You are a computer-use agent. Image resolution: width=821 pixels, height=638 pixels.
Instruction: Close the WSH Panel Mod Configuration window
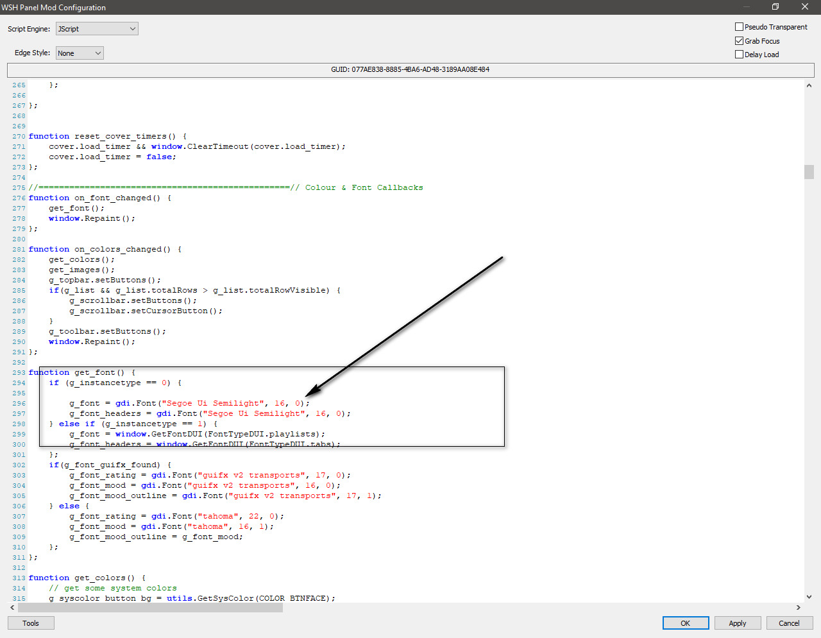point(804,7)
